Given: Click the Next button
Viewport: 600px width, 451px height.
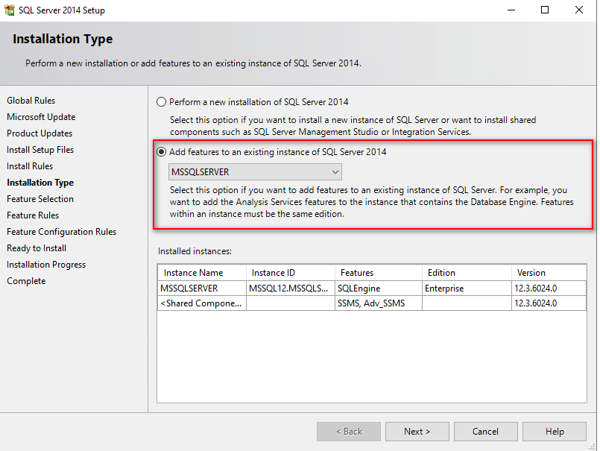Looking at the screenshot, I should point(417,431).
